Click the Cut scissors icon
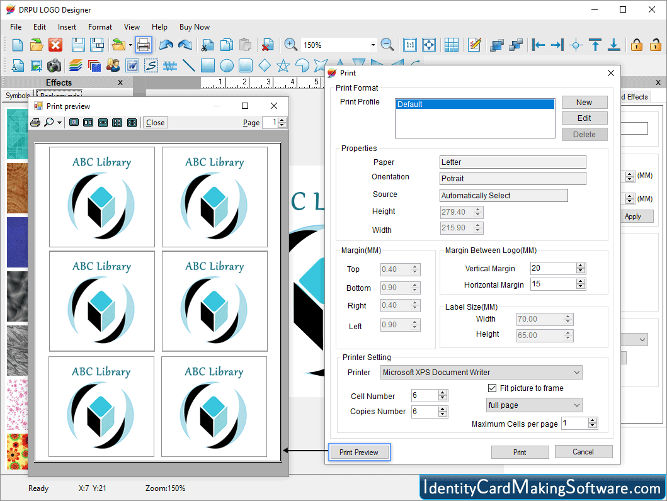Image resolution: width=667 pixels, height=501 pixels. pyautogui.click(x=207, y=45)
